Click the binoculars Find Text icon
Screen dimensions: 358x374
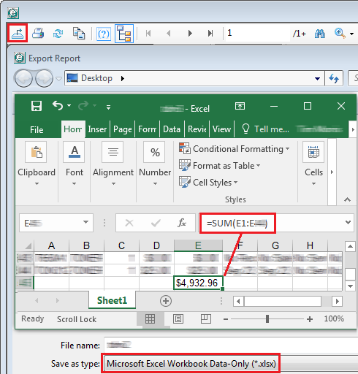point(319,34)
